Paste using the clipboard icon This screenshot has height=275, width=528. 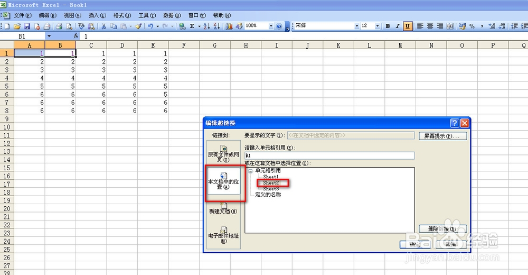pos(124,26)
